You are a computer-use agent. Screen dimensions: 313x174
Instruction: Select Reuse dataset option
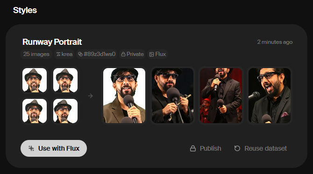coord(261,148)
